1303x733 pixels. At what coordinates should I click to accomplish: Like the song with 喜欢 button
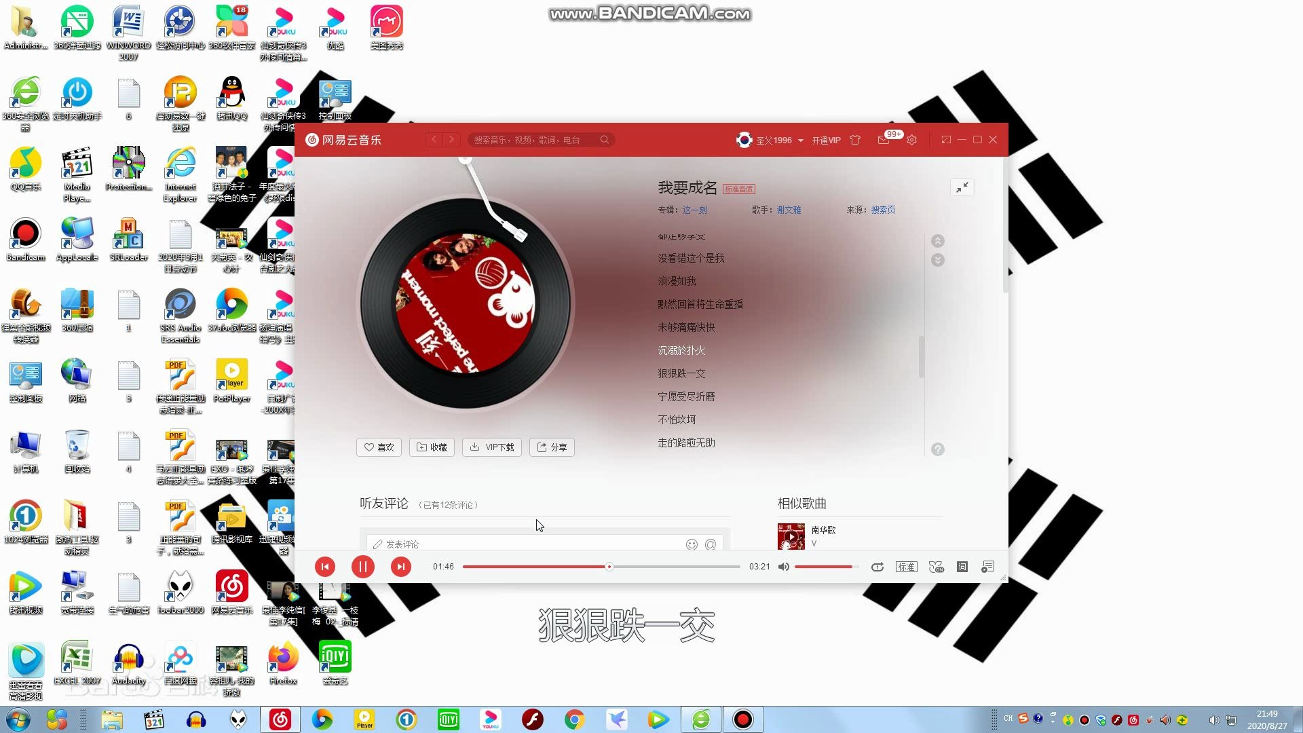[x=379, y=447]
